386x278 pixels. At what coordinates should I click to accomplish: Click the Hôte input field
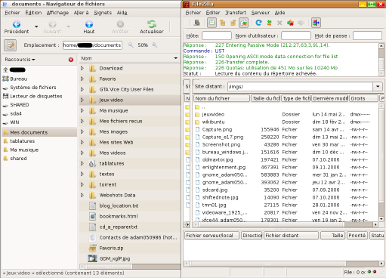pos(217,36)
